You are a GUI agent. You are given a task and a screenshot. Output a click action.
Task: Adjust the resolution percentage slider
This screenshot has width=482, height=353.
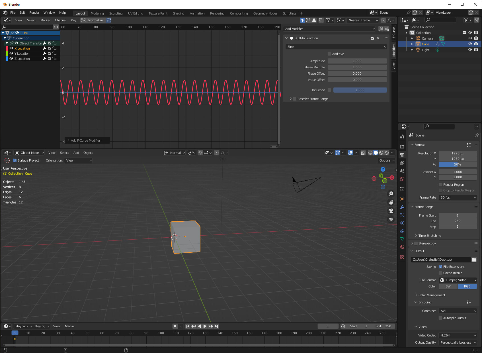click(457, 164)
